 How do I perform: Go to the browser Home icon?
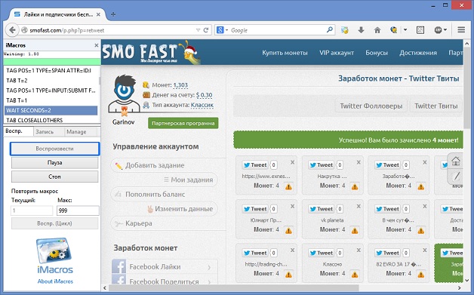[x=377, y=30]
